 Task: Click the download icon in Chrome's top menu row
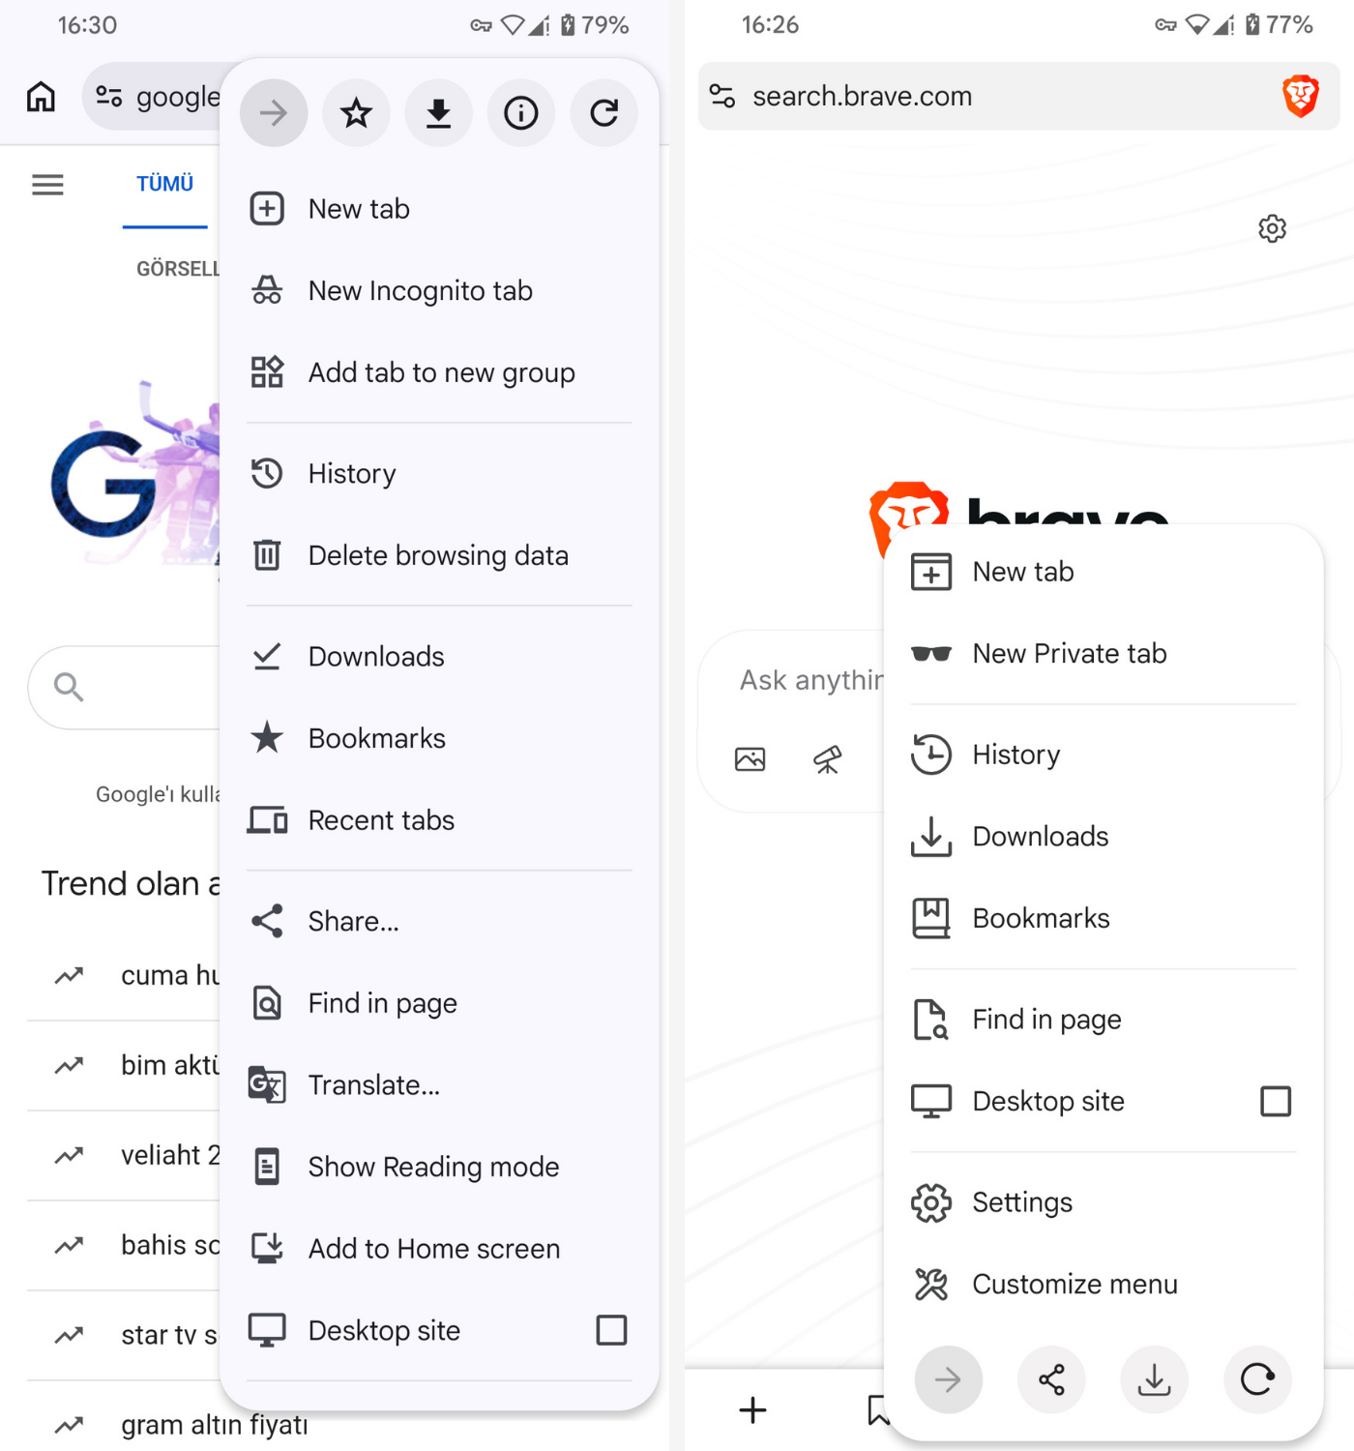tap(438, 112)
